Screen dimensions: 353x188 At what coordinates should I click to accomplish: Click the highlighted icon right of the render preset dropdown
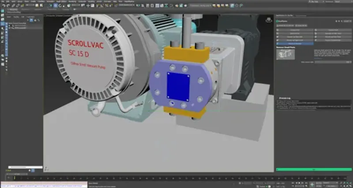pyautogui.click(x=232, y=5)
